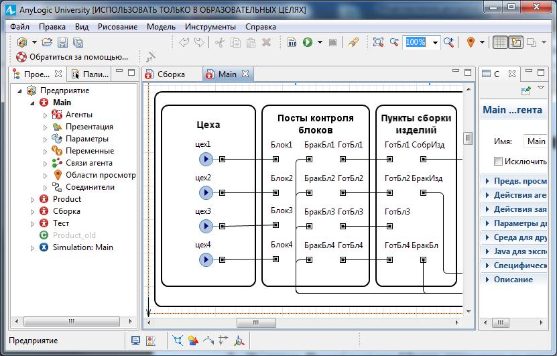Open the Модель menu

pos(161,27)
